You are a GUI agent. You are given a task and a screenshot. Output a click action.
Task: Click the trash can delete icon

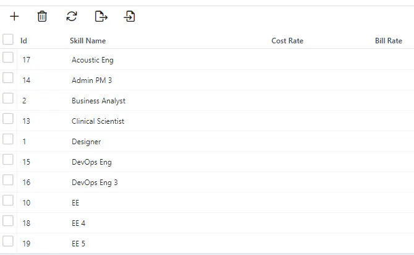[42, 16]
